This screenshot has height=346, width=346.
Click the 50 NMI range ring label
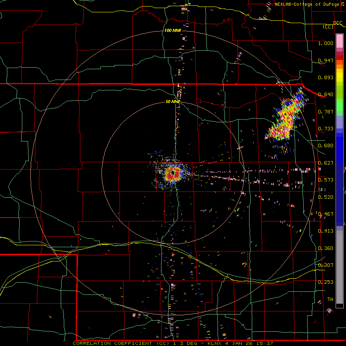point(173,101)
